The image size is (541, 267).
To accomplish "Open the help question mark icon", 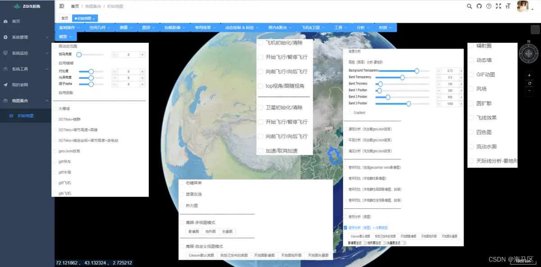I will pyautogui.click(x=489, y=6).
